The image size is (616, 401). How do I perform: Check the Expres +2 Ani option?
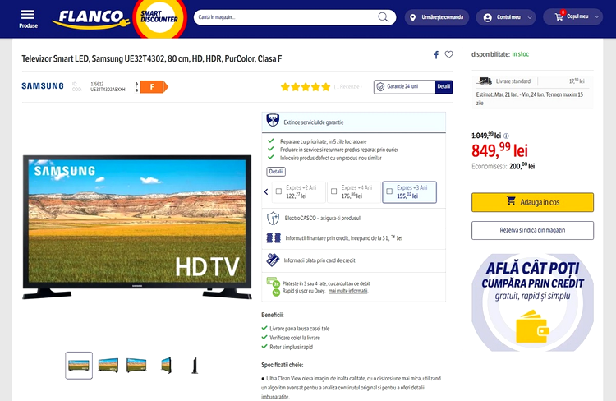pyautogui.click(x=278, y=191)
